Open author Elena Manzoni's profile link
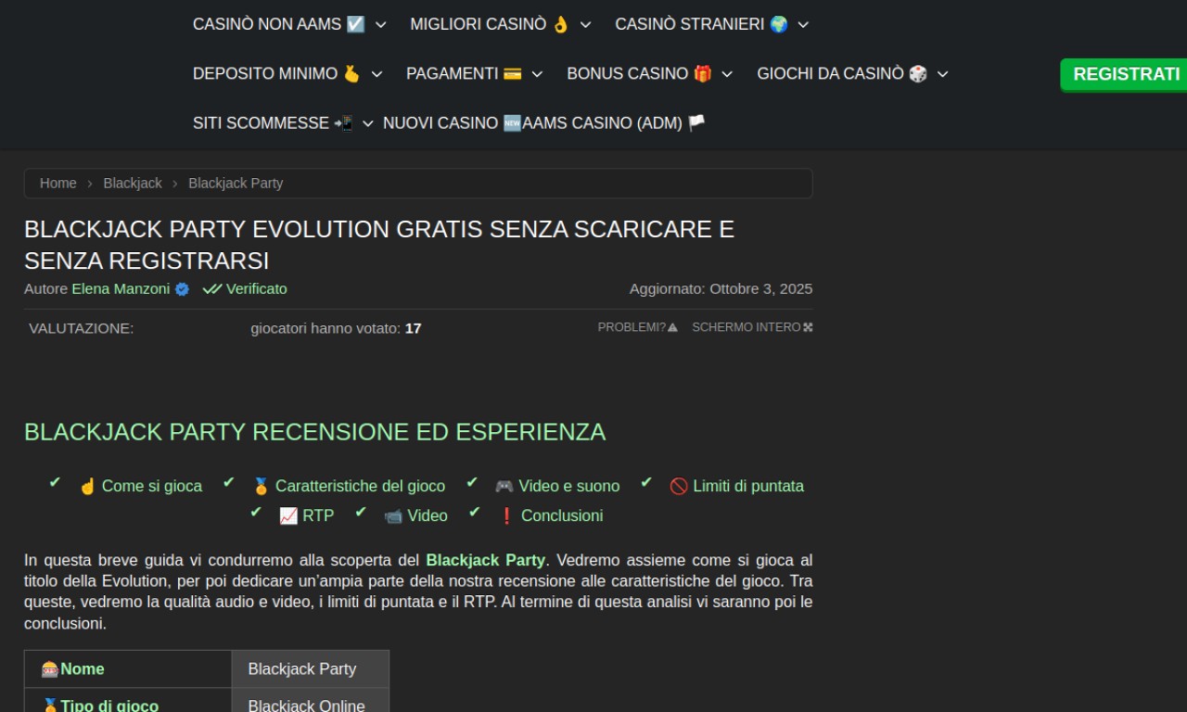Screen dimensions: 1187x712 [x=121, y=289]
